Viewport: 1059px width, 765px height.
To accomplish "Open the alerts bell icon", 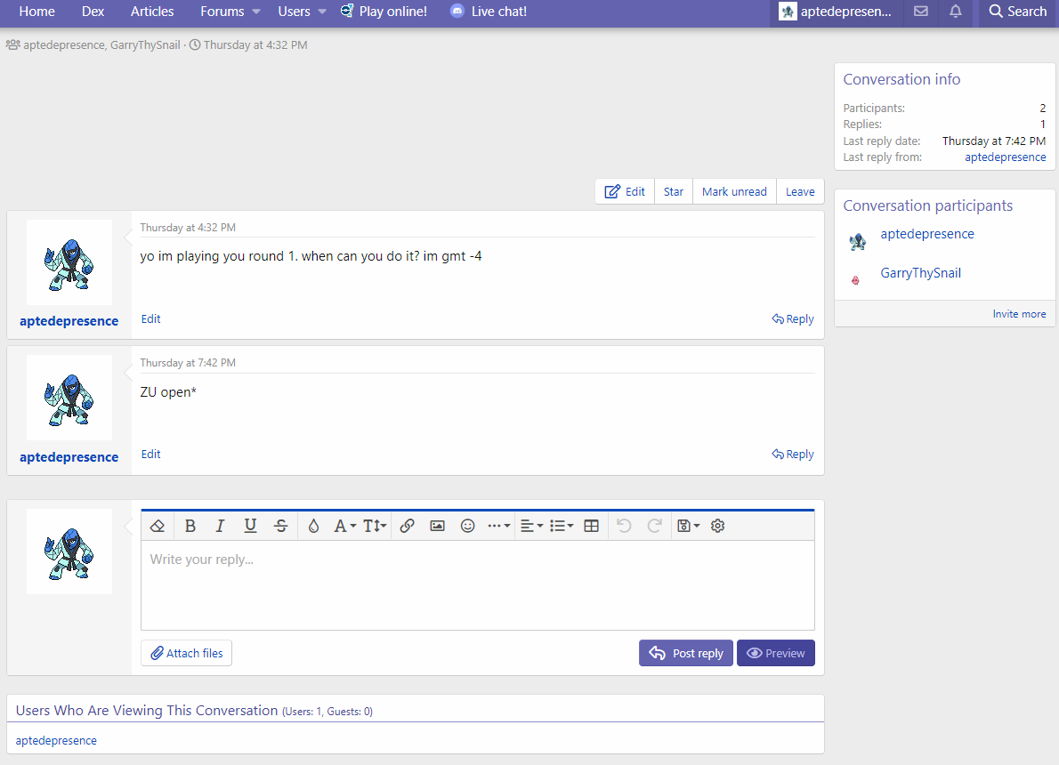I will tap(955, 12).
